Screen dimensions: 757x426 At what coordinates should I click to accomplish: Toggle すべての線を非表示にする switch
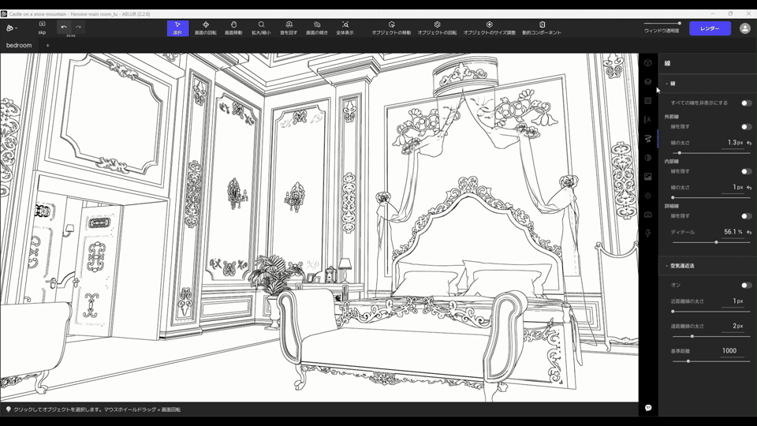746,103
